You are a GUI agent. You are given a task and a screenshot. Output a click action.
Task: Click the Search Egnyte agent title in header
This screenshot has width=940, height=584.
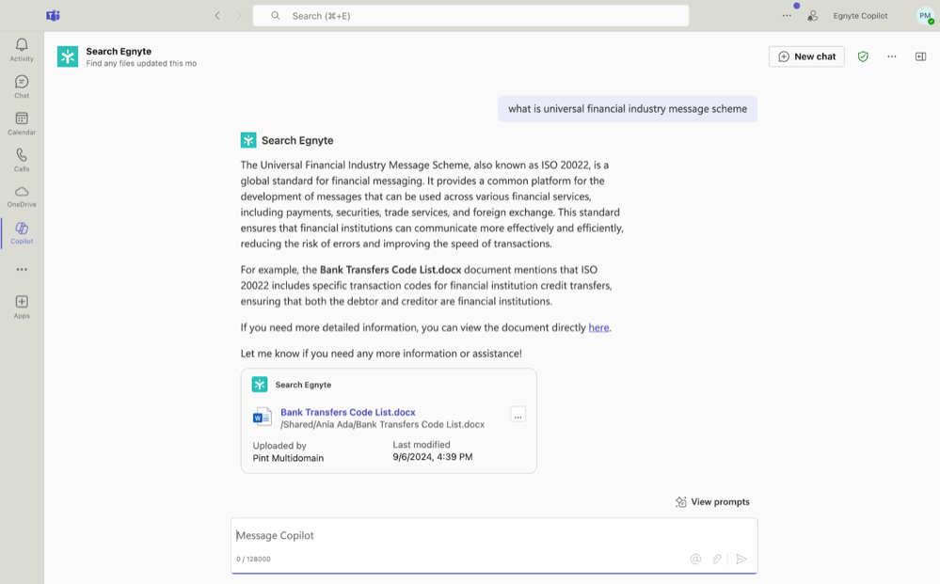119,52
